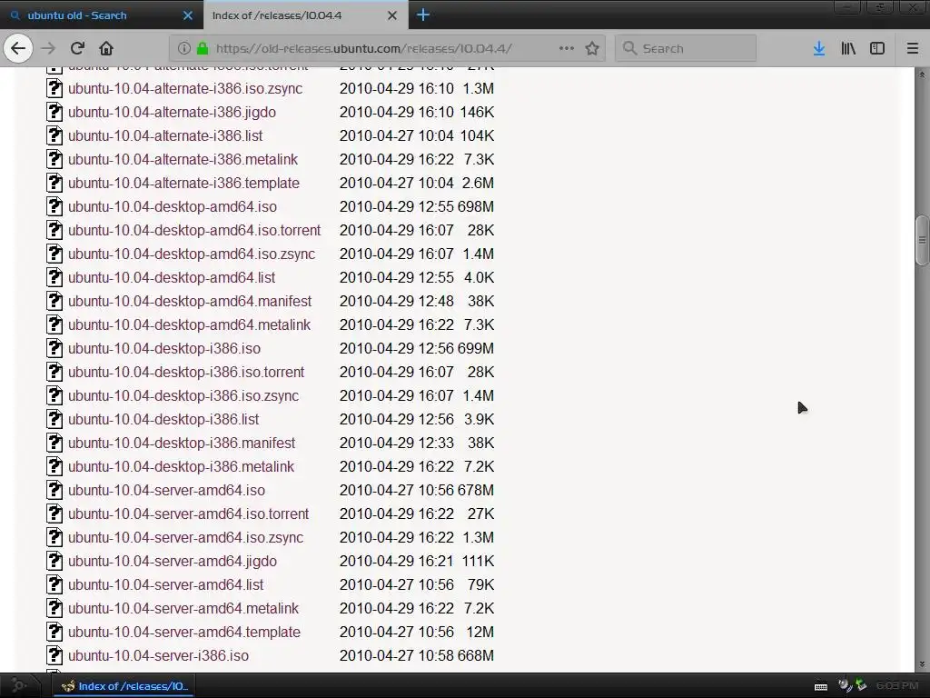Toggle the sidebar view icon
The width and height of the screenshot is (930, 698).
[x=877, y=48]
